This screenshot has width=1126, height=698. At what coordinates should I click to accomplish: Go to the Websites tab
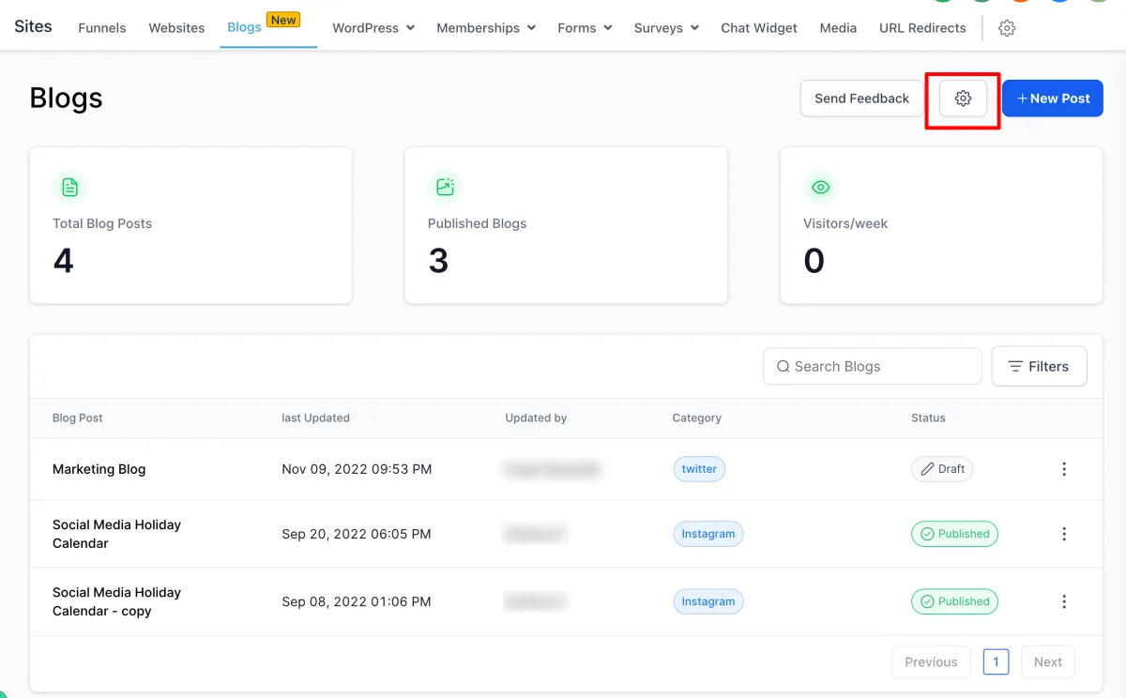pos(176,28)
